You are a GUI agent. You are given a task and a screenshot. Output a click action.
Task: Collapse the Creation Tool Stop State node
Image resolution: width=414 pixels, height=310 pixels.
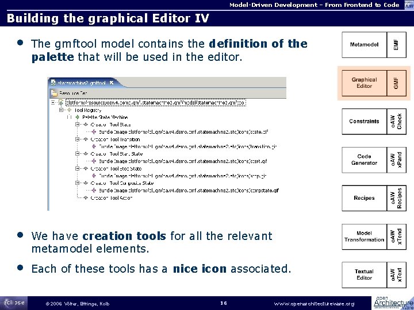click(x=78, y=168)
